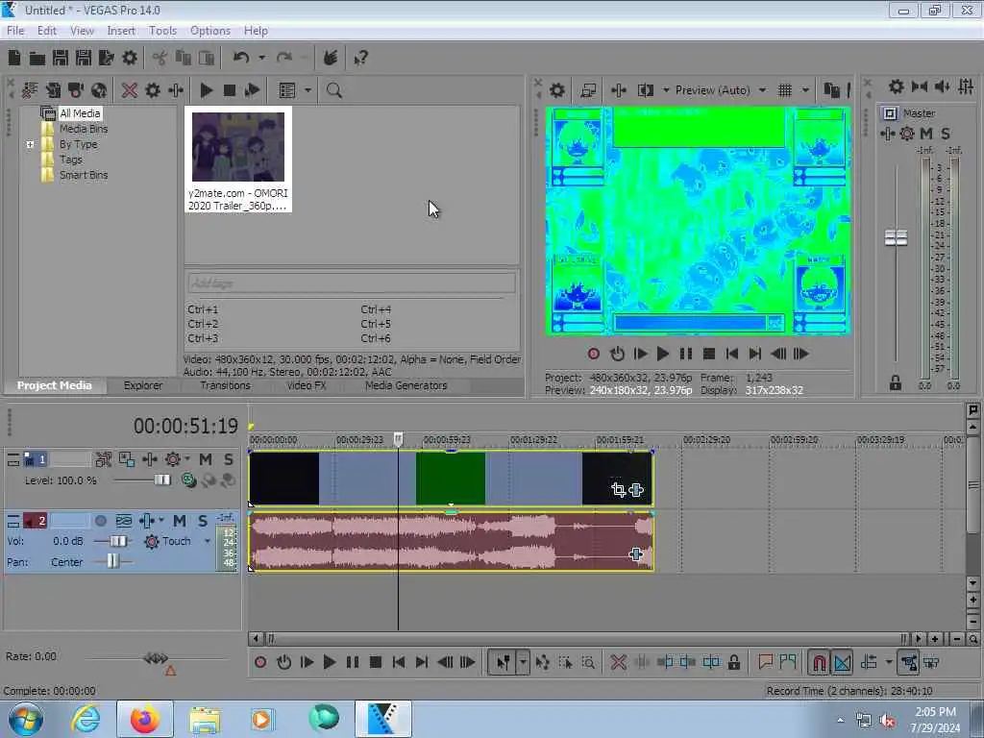984x738 pixels.
Task: Select the Envelope Edit tool in bottom toolbar
Action: [x=542, y=662]
